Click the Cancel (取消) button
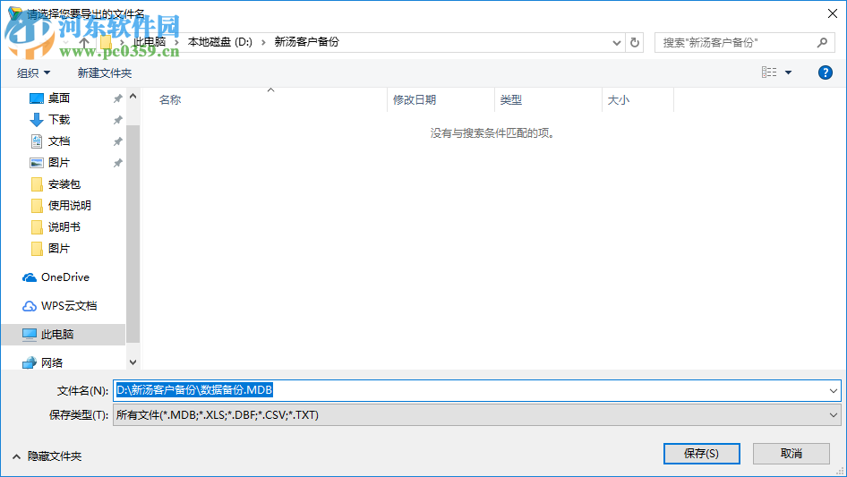 (791, 453)
